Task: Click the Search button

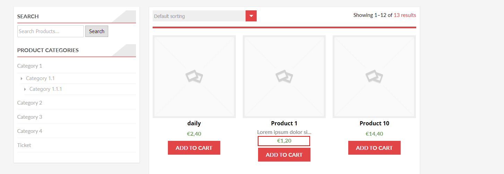Action: [97, 31]
